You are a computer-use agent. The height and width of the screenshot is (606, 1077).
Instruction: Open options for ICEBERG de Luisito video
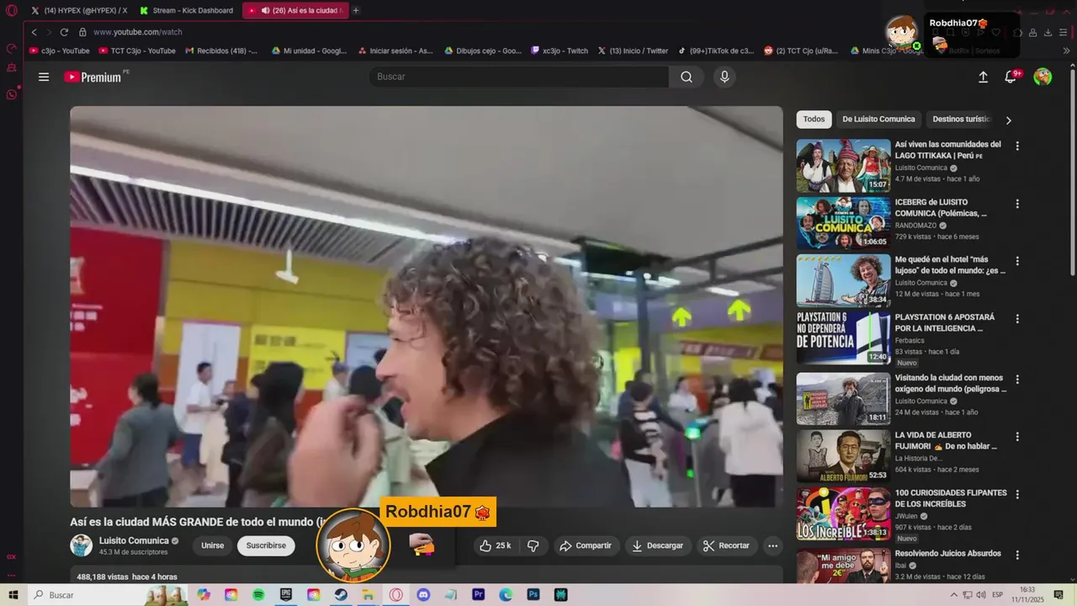click(x=1017, y=204)
